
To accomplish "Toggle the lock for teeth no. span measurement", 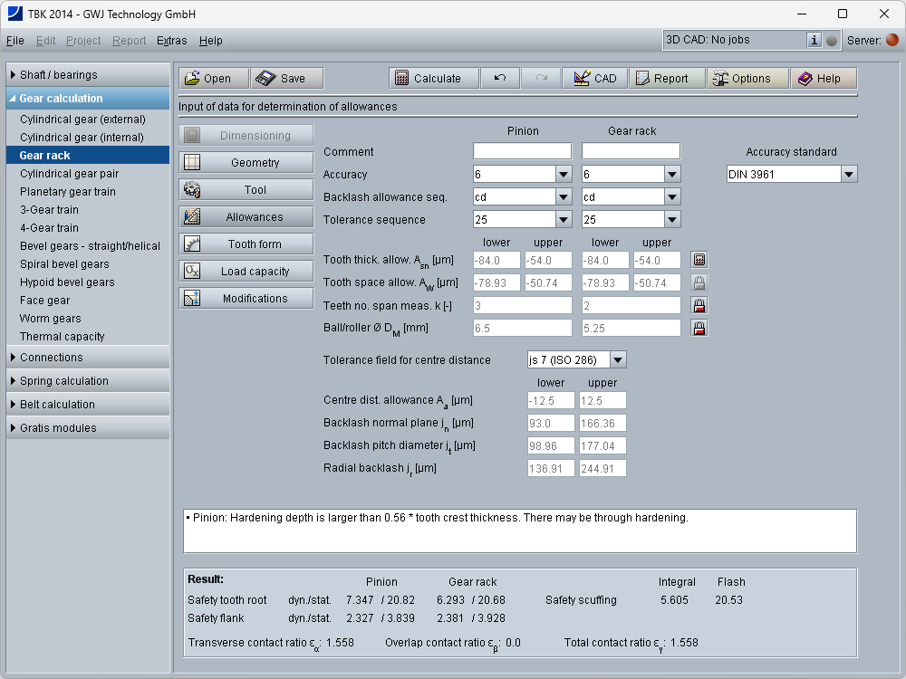I will pyautogui.click(x=699, y=305).
